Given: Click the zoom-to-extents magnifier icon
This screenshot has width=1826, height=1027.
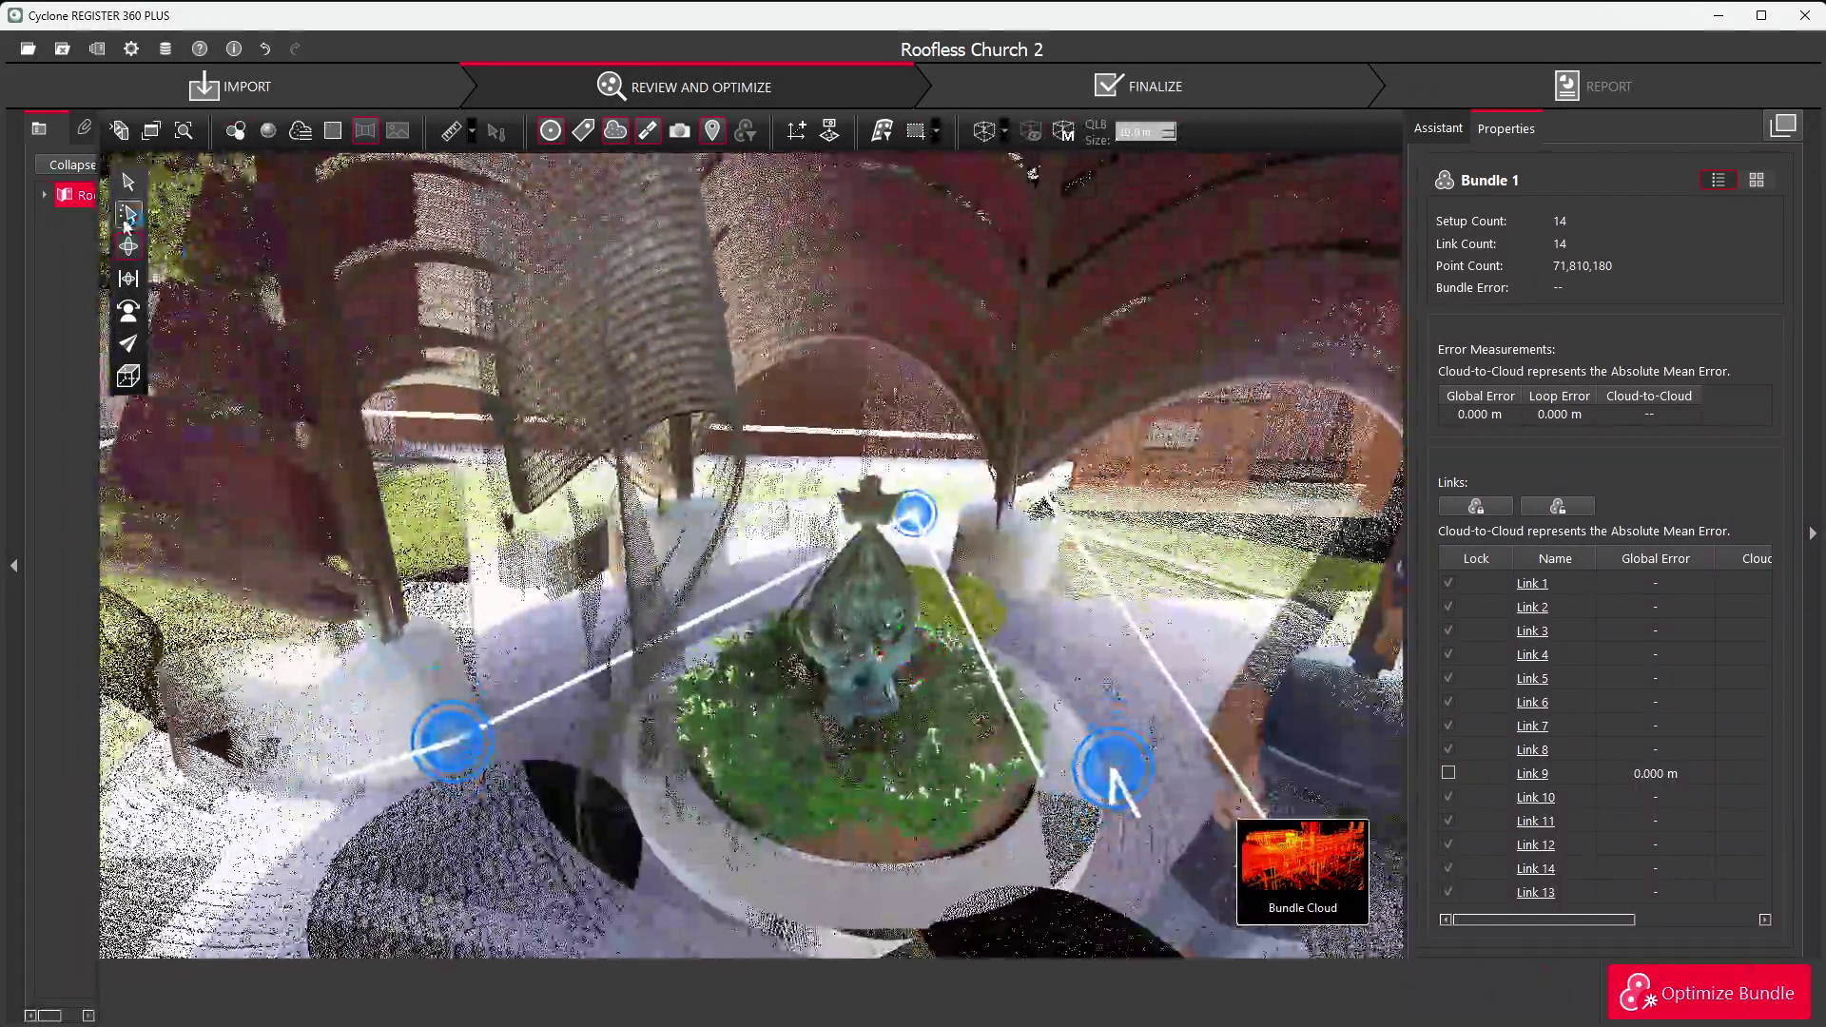Looking at the screenshot, I should (184, 131).
